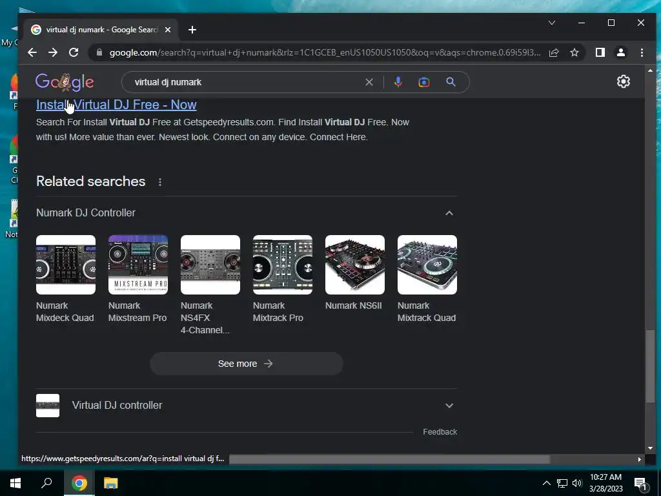
Task: Start voice search with the microphone
Action: 398,82
